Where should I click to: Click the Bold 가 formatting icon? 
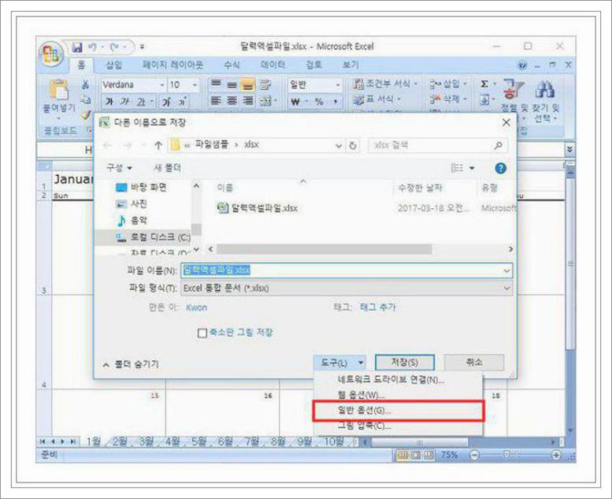click(109, 102)
